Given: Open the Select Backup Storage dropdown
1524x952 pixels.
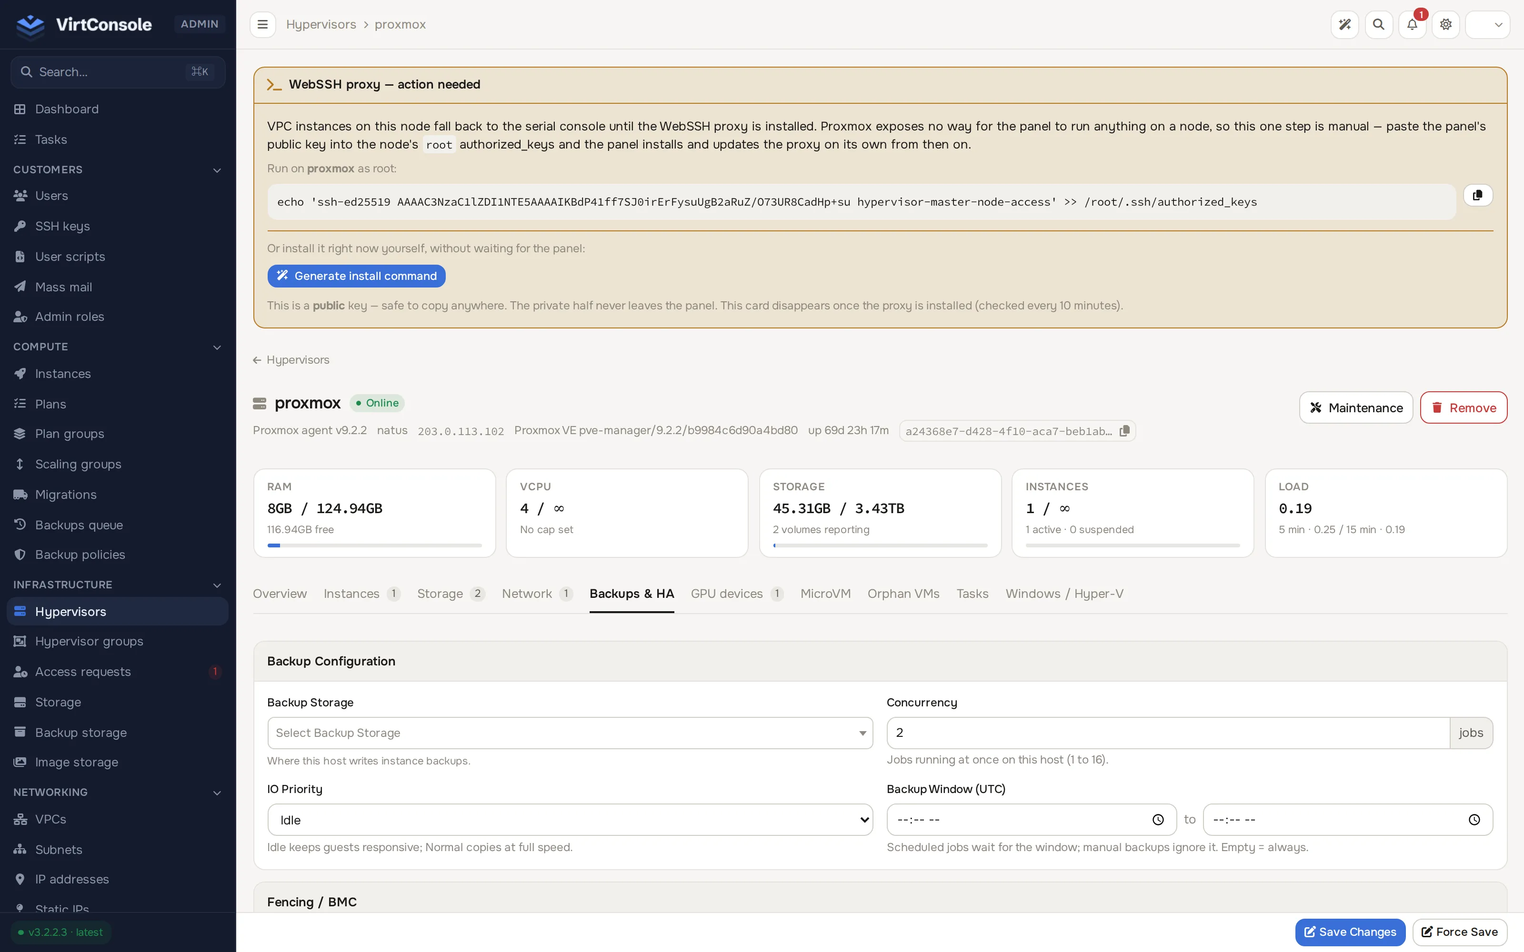Looking at the screenshot, I should pyautogui.click(x=570, y=732).
